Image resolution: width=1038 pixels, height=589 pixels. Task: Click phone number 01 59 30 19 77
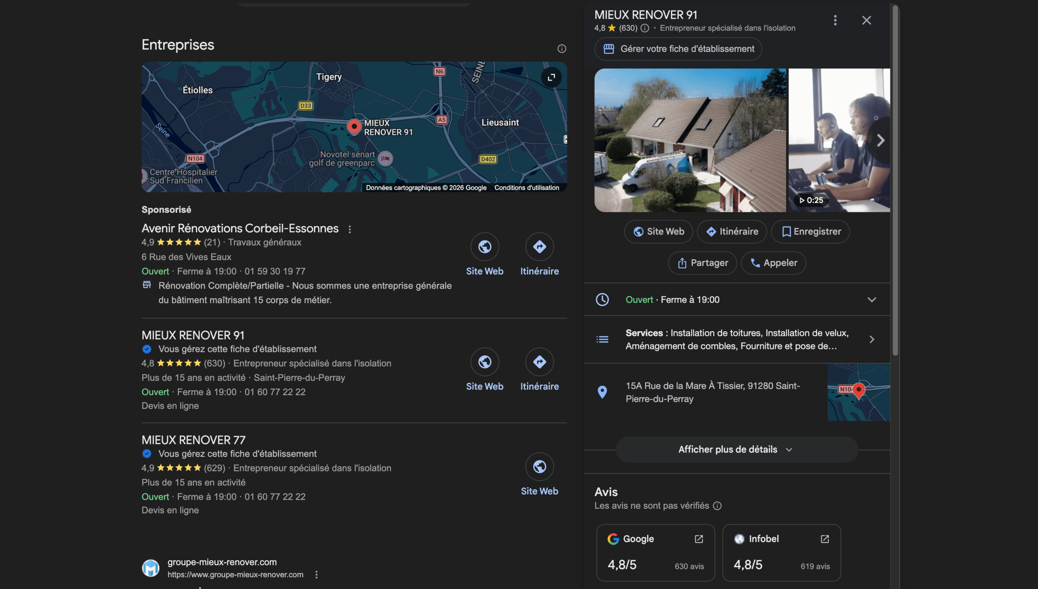(275, 271)
